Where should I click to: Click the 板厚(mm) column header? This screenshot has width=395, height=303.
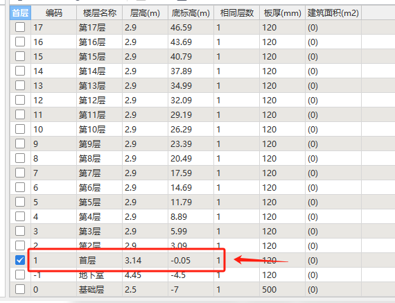coord(283,12)
